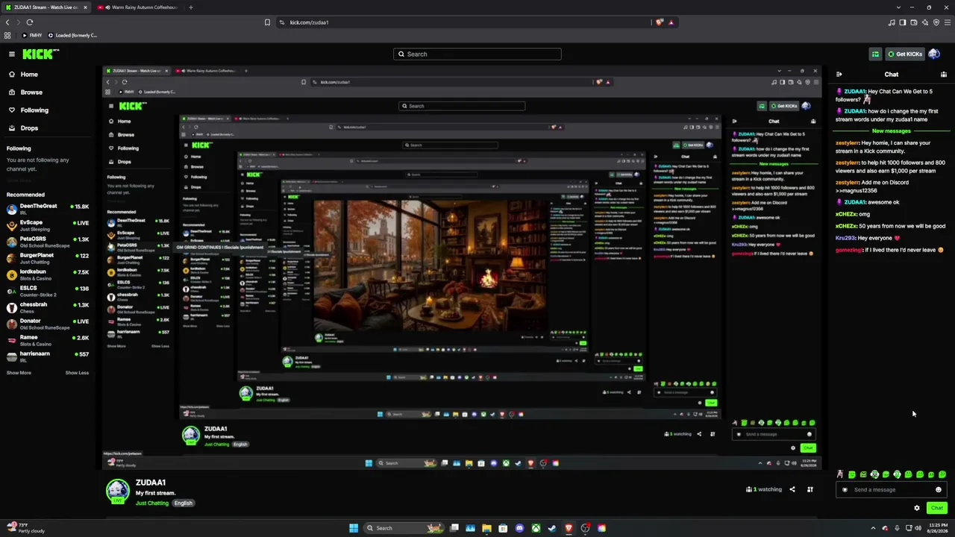Open the Brave Wallet icon
Viewport: 955px width, 537px height.
tap(913, 22)
